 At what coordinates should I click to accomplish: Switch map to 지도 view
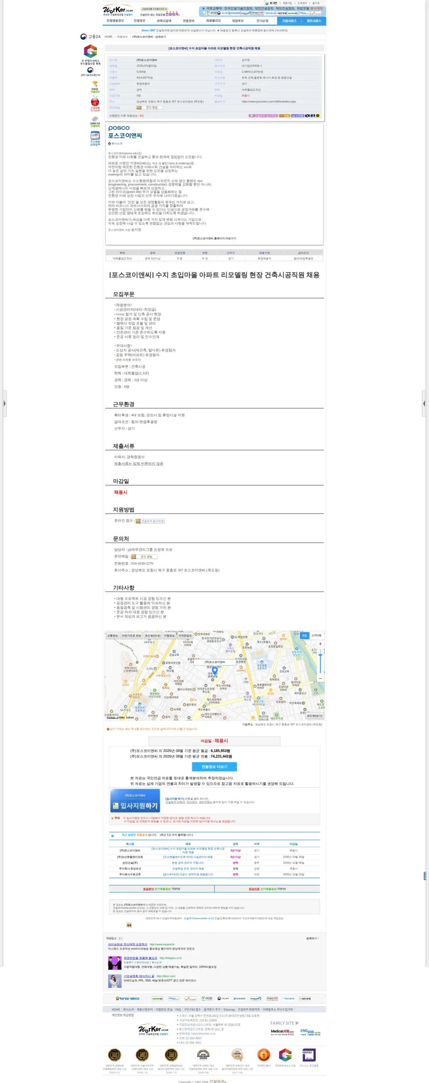pos(304,635)
